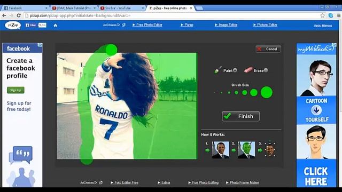This screenshot has width=342, height=192.
Task: Click the facebook ad header logo
Action: (x=18, y=49)
